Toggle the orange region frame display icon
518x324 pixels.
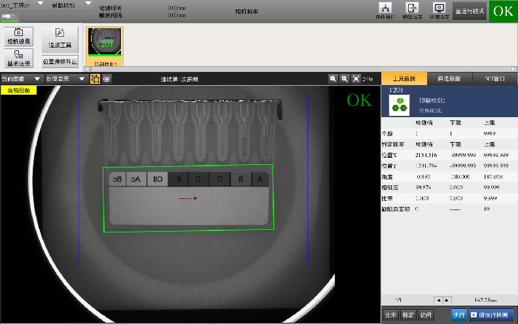[x=95, y=79]
